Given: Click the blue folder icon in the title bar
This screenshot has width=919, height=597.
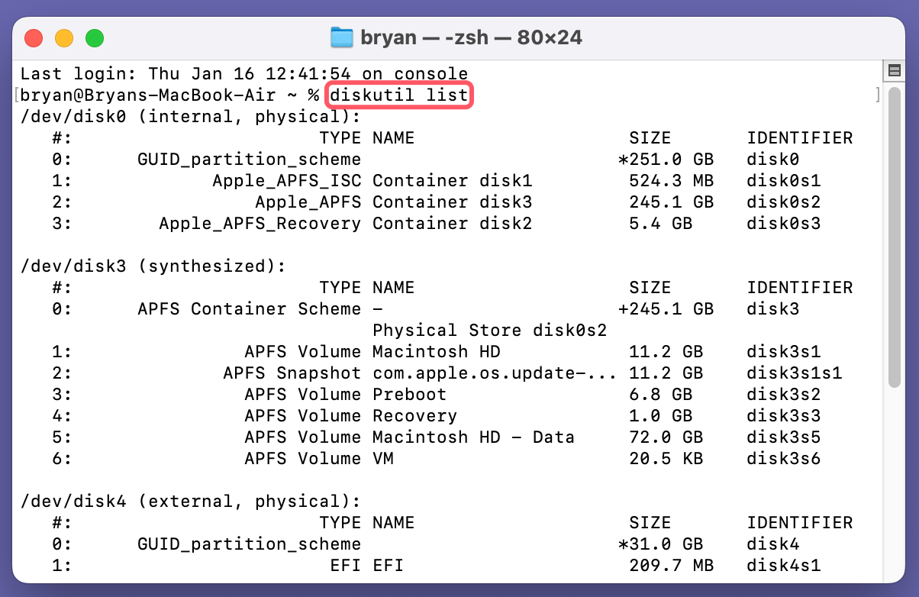Looking at the screenshot, I should pos(342,36).
